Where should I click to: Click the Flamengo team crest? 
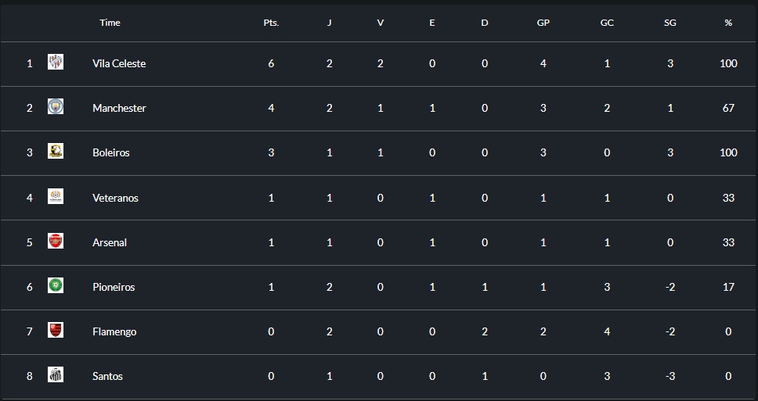click(56, 330)
